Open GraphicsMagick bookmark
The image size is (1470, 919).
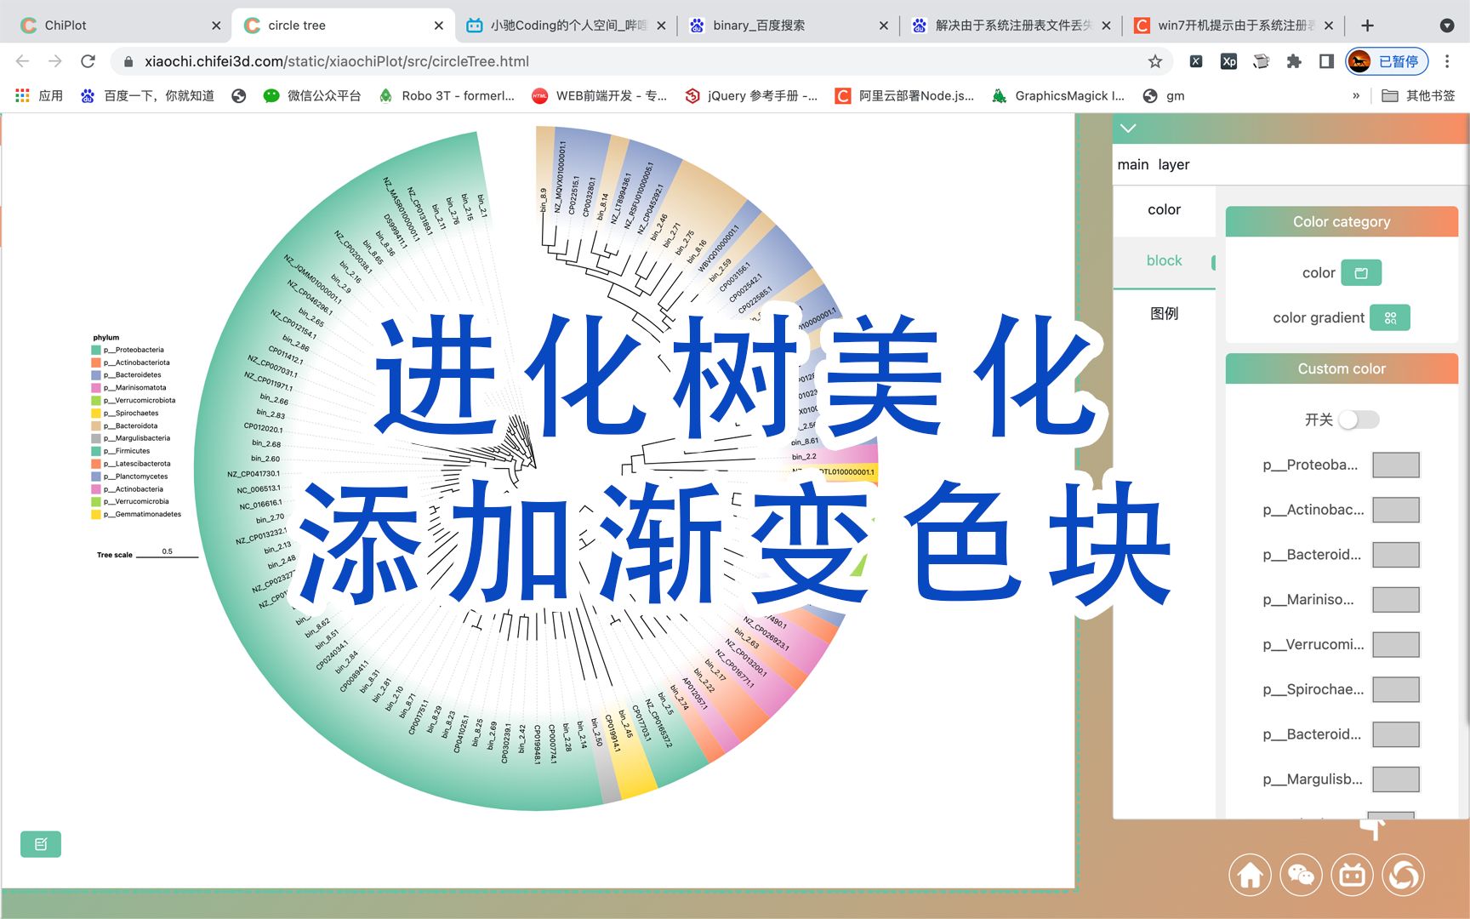(x=1058, y=96)
